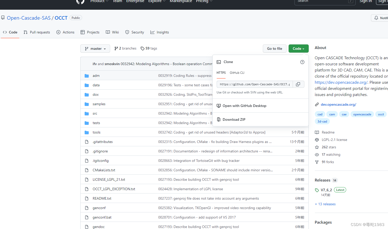Open the 59 tags link
The height and width of the screenshot is (229, 388).
[x=149, y=49]
